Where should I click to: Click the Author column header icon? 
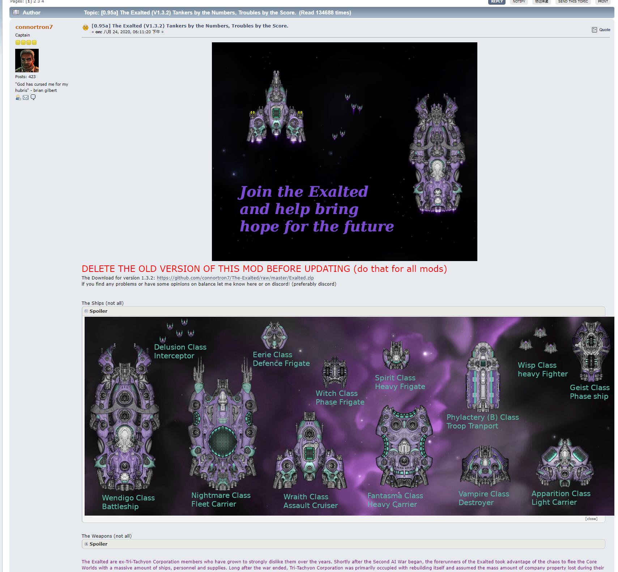[x=16, y=13]
